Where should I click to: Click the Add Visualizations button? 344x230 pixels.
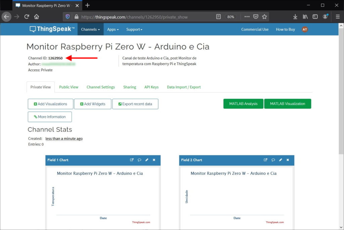click(50, 104)
